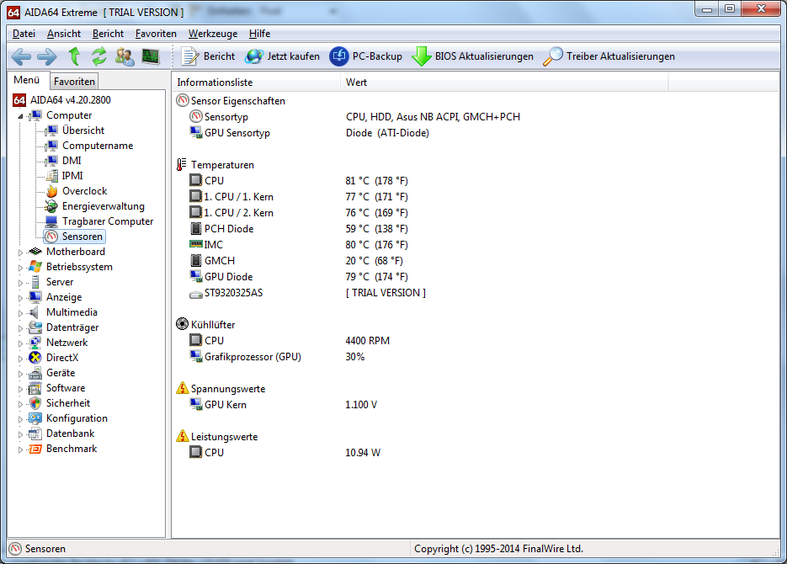Click the Sensor Eigenschaften group icon

[x=182, y=101]
